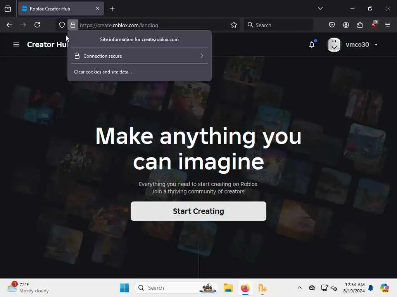This screenshot has width=397, height=297.
Task: Click the vmco30 avatar image
Action: 334,45
